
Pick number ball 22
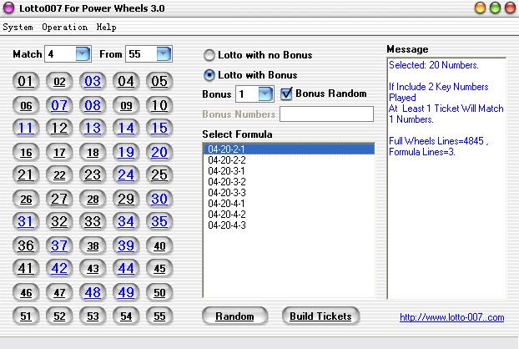(x=59, y=174)
